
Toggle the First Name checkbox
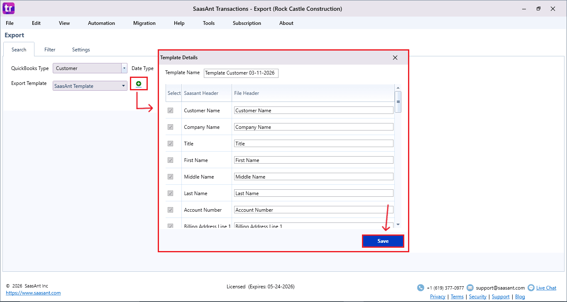170,160
